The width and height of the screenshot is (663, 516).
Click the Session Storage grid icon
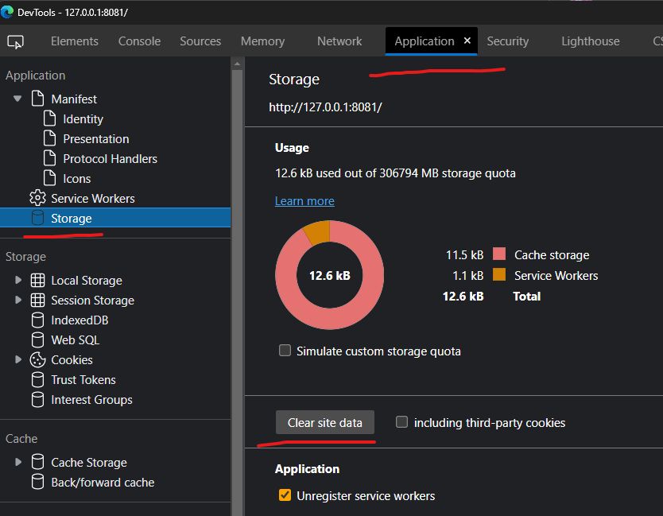point(37,300)
